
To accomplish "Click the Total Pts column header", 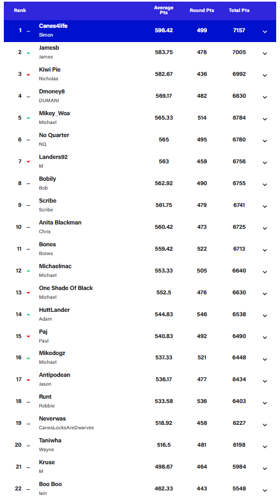I will [x=239, y=10].
